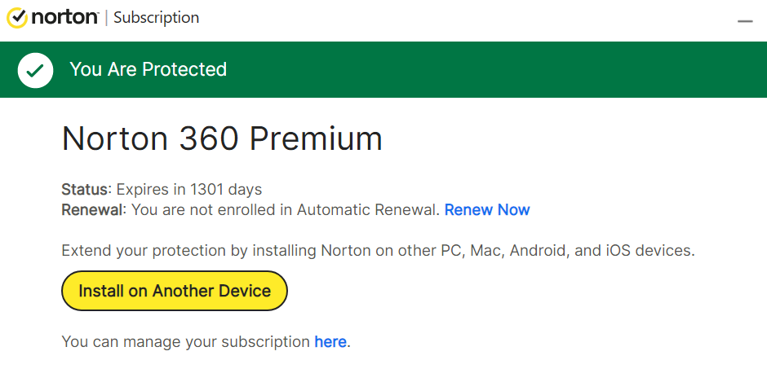Click the Expires in 1301 days text
The width and height of the screenshot is (767, 382).
(188, 190)
